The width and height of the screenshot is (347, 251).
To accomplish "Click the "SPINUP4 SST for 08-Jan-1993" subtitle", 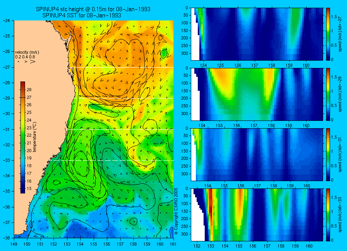I will (x=82, y=15).
